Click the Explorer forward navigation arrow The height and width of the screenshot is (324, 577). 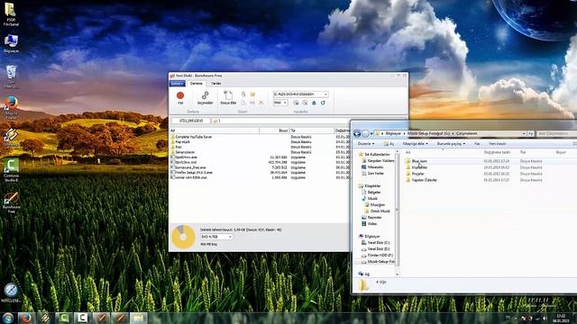tap(365, 133)
